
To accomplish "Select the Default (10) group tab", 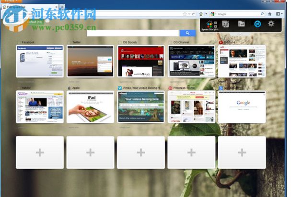I will (35, 22).
